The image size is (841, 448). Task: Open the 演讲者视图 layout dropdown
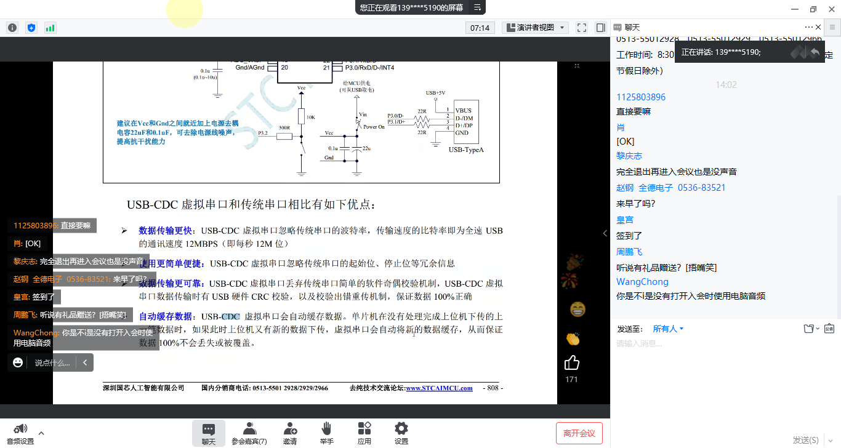[534, 28]
